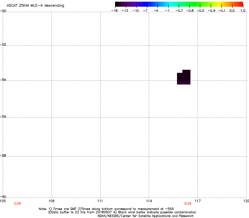This screenshot has width=249, height=218.
Task: Click the "-54" latitude label
Action: click(x=3, y=79)
